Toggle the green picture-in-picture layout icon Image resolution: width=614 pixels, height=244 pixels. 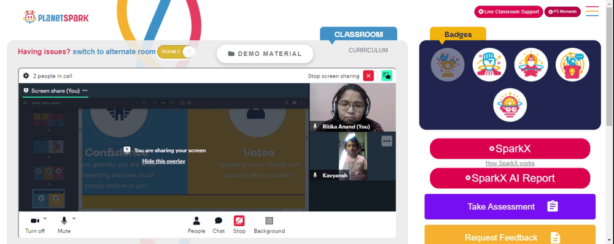[387, 76]
